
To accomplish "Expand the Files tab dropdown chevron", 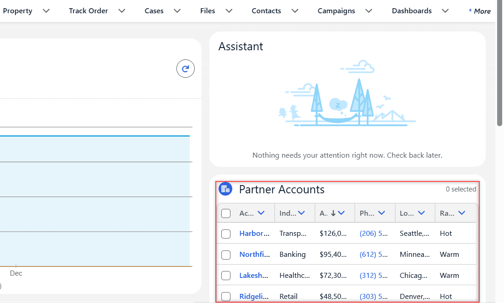I will [x=229, y=11].
